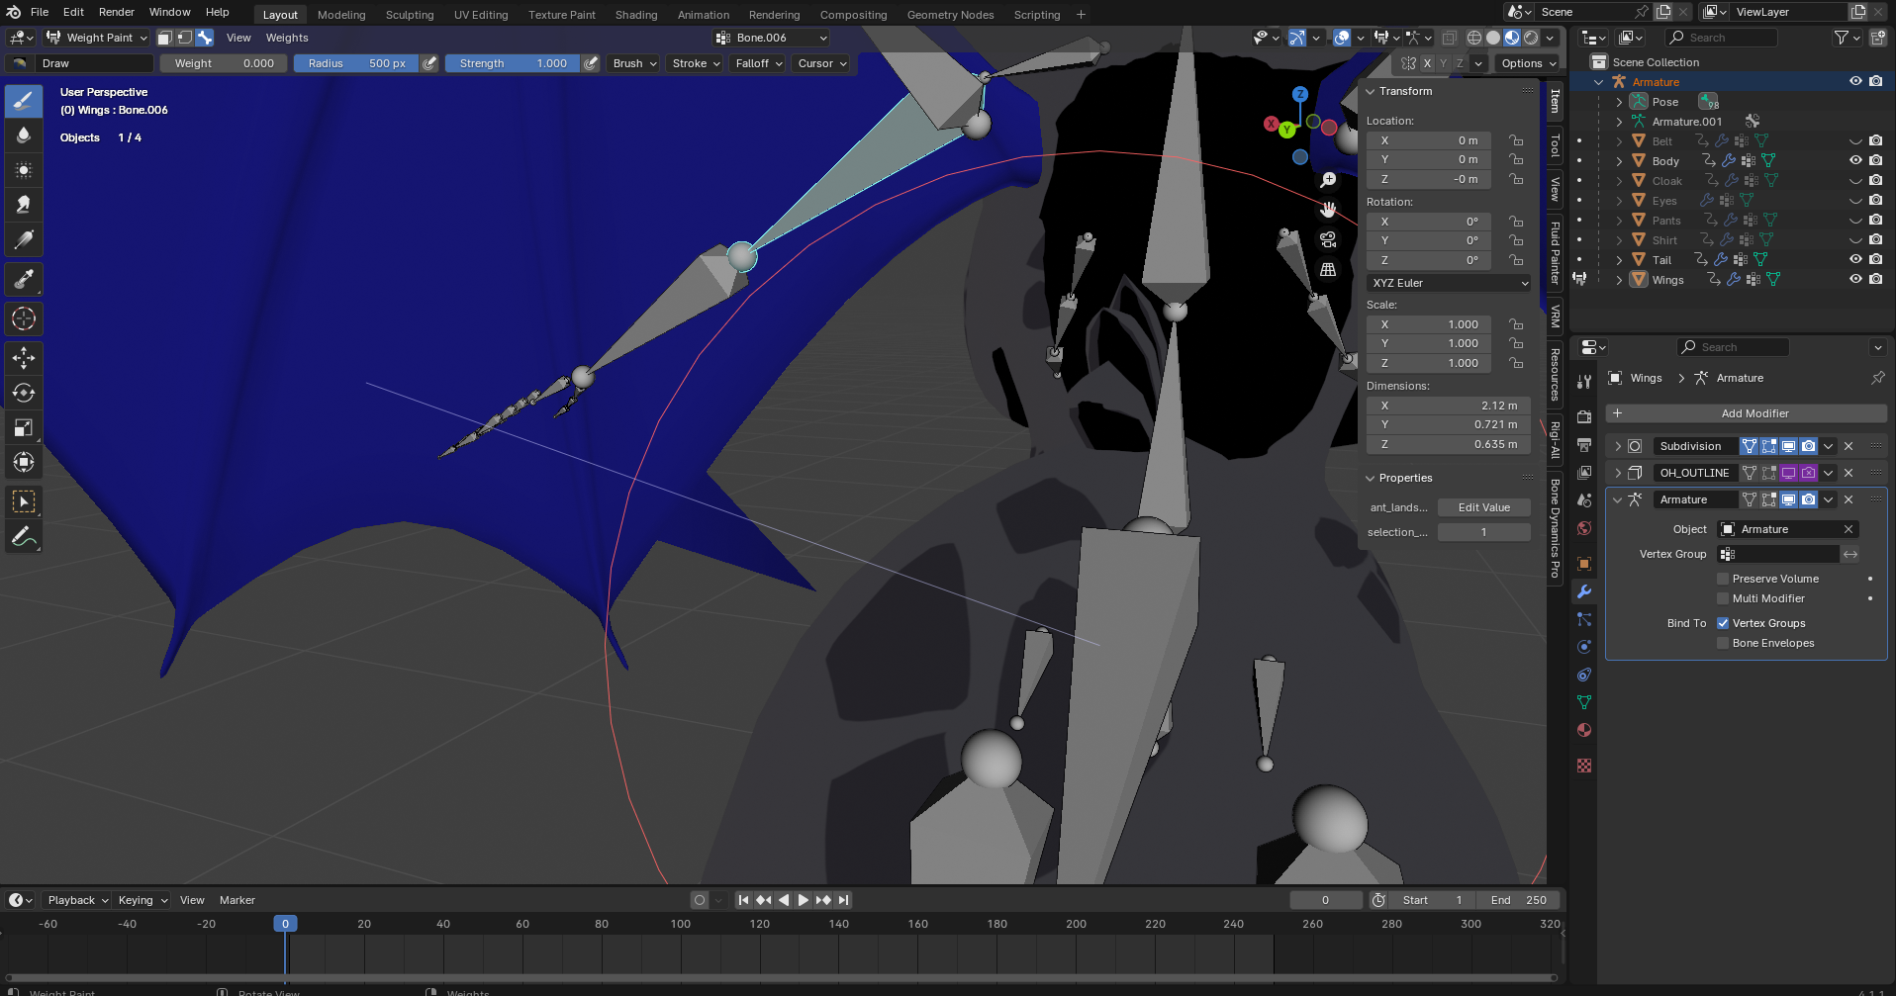Toggle strength pressure sensitivity icon
The image size is (1896, 996).
point(591,63)
